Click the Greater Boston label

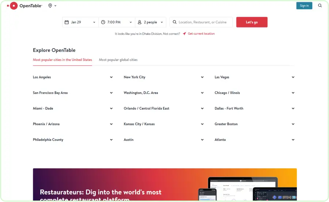(226, 124)
